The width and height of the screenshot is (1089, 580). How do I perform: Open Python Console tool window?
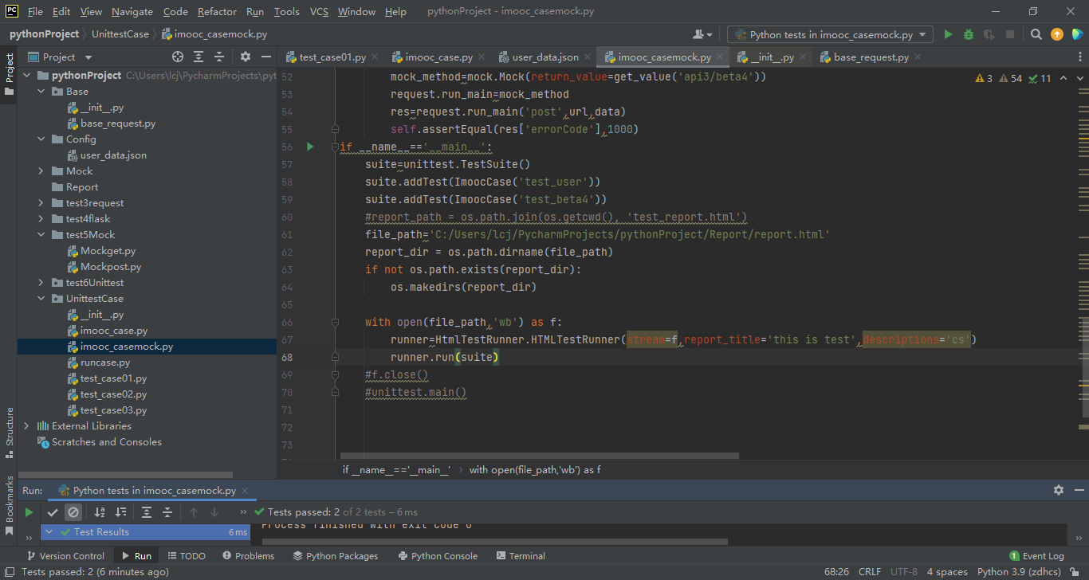438,555
